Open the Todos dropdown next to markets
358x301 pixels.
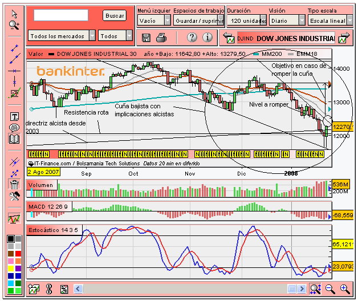tap(115, 36)
